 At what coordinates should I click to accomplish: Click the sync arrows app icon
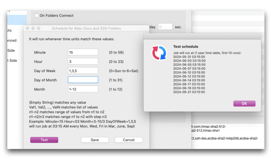click(x=159, y=53)
